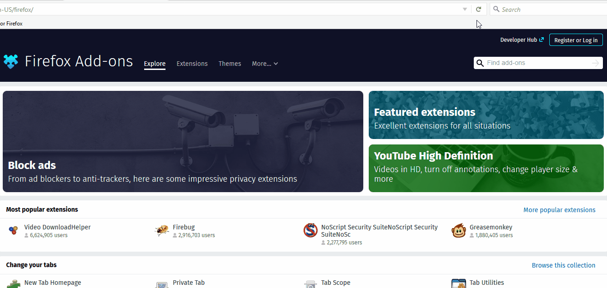This screenshot has width=607, height=288.
Task: Click the Tab Utilities icon
Action: pyautogui.click(x=459, y=283)
